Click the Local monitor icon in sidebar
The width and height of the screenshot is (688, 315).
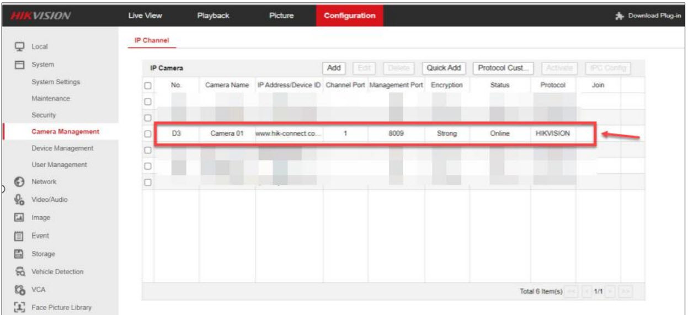(18, 47)
